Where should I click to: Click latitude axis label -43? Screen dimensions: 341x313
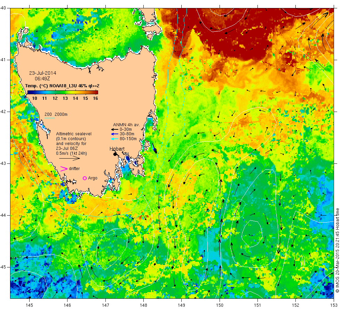3,163
